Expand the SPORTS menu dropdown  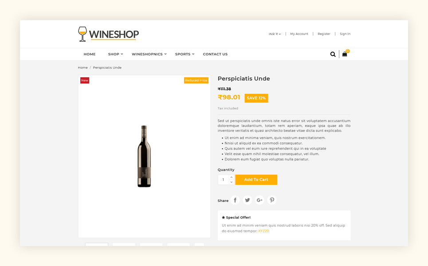pos(185,54)
